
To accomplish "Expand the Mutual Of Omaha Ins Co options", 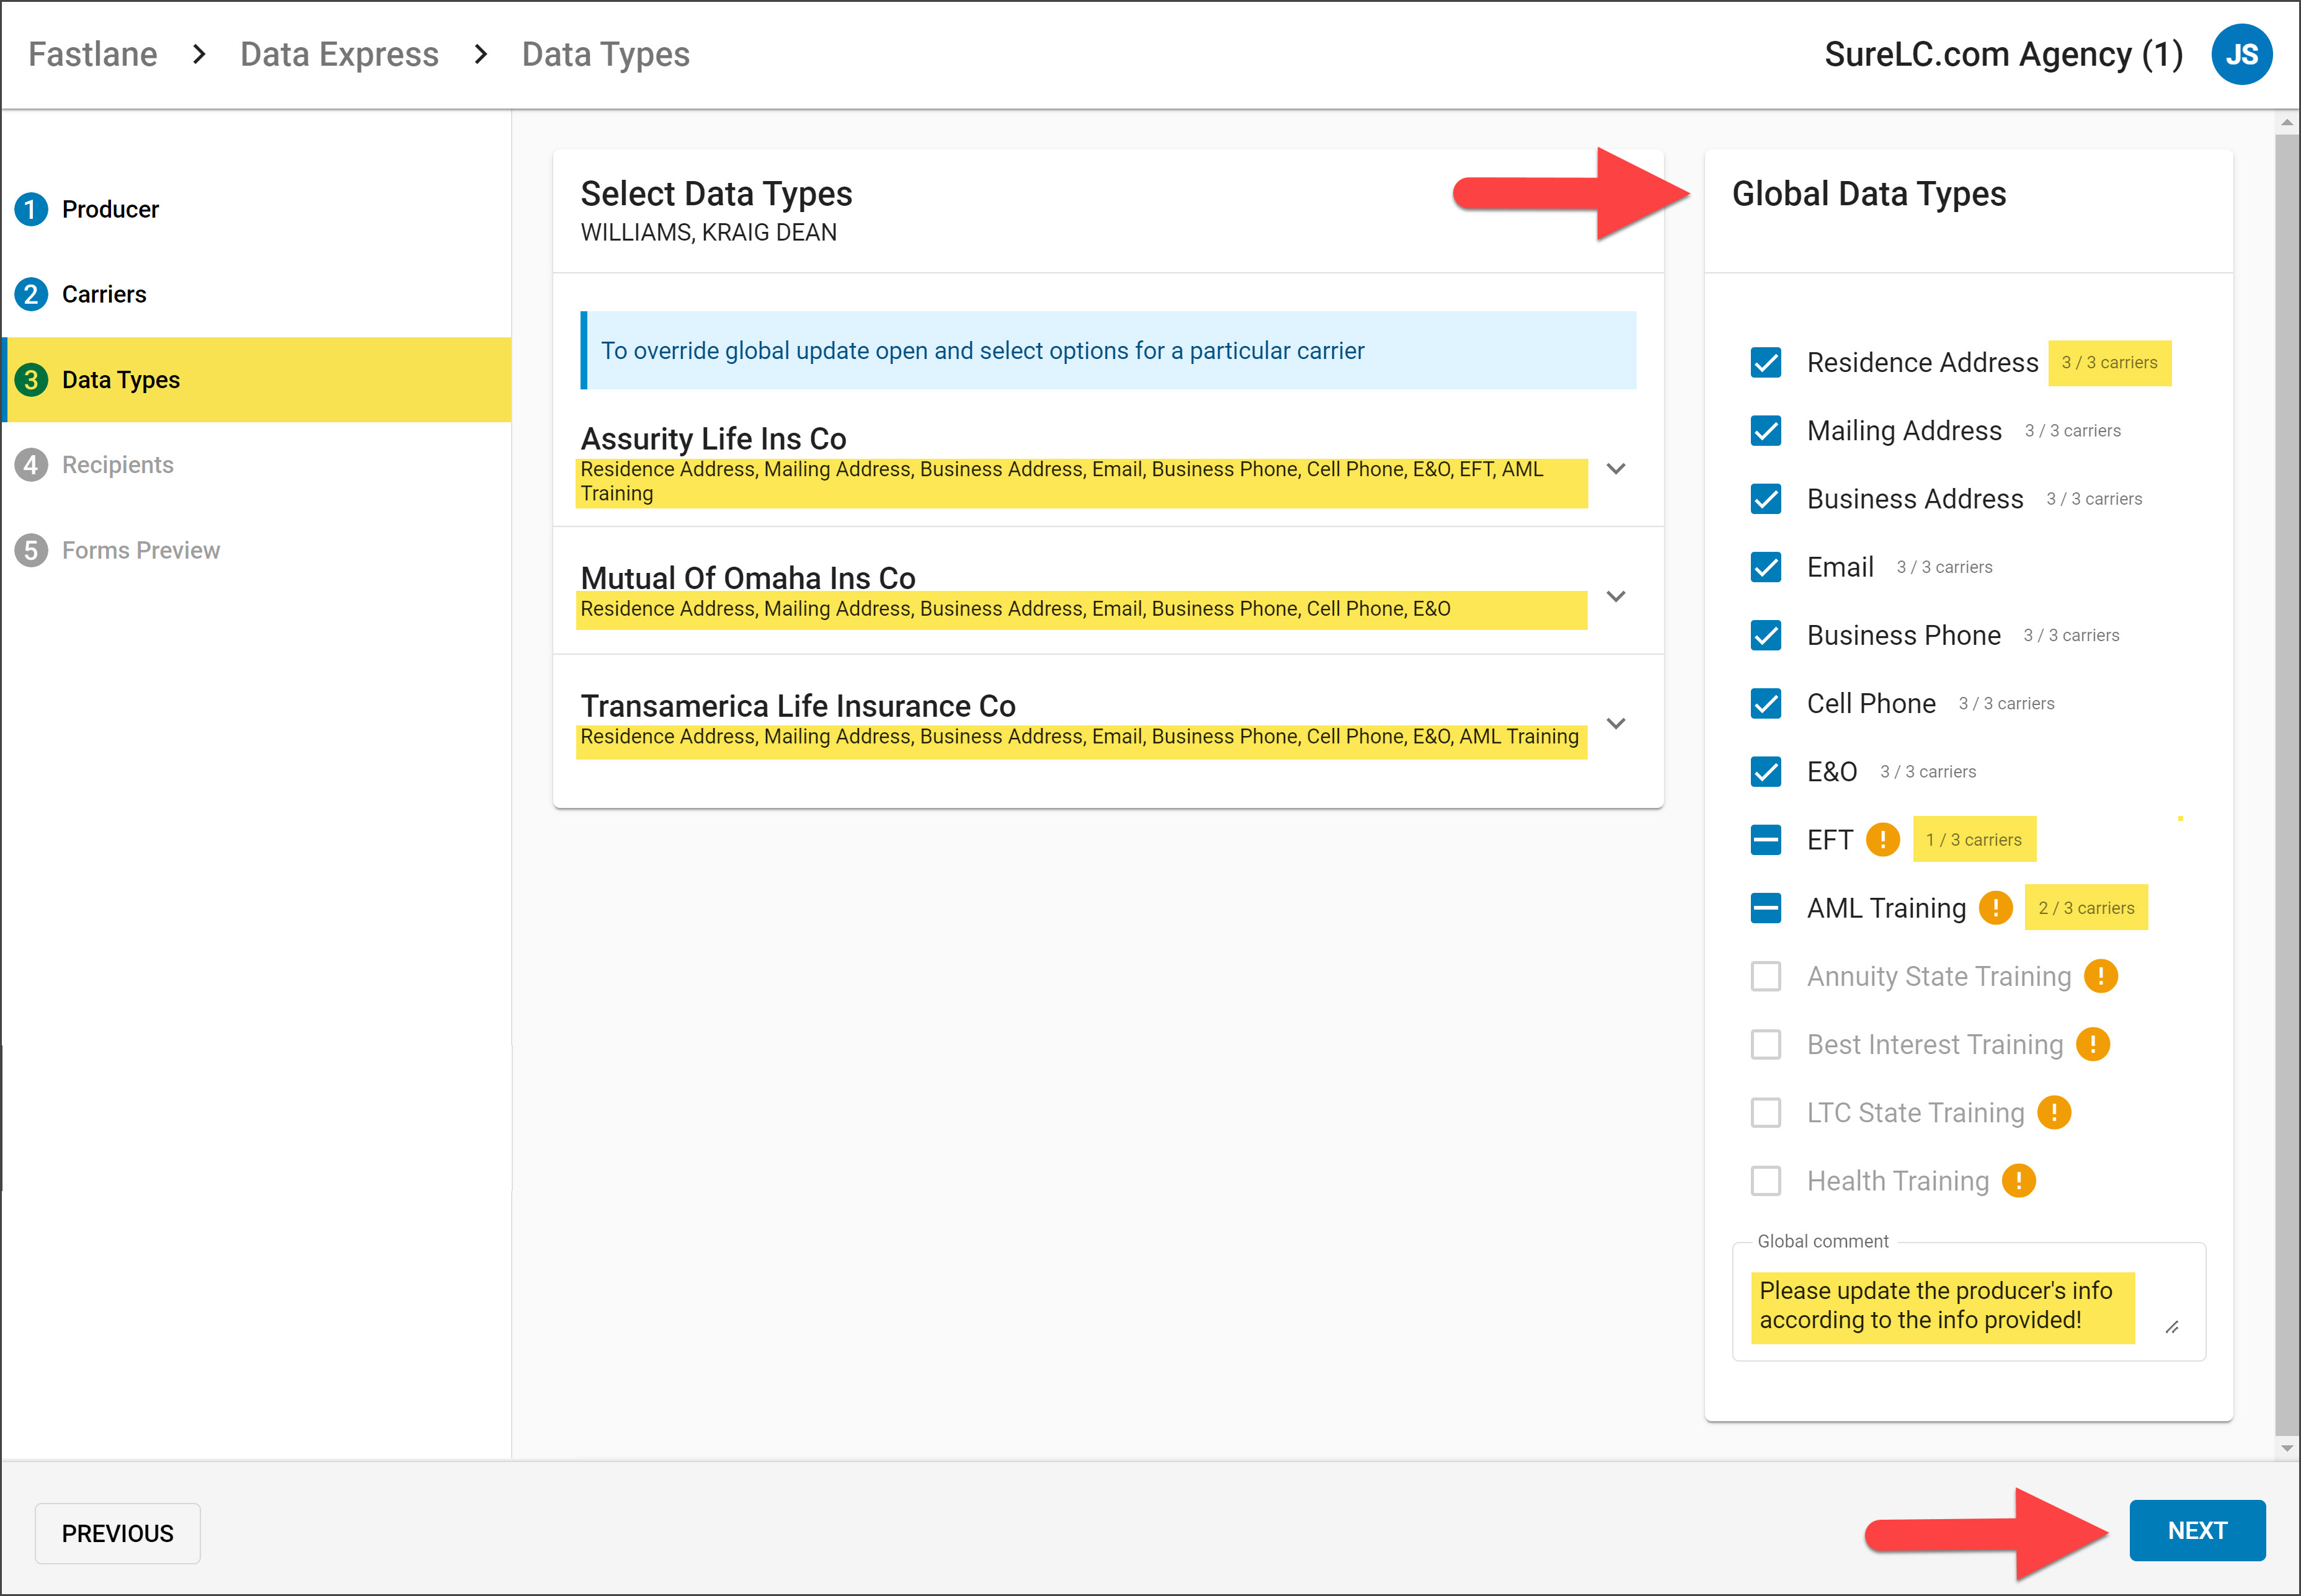I will click(x=1616, y=596).
